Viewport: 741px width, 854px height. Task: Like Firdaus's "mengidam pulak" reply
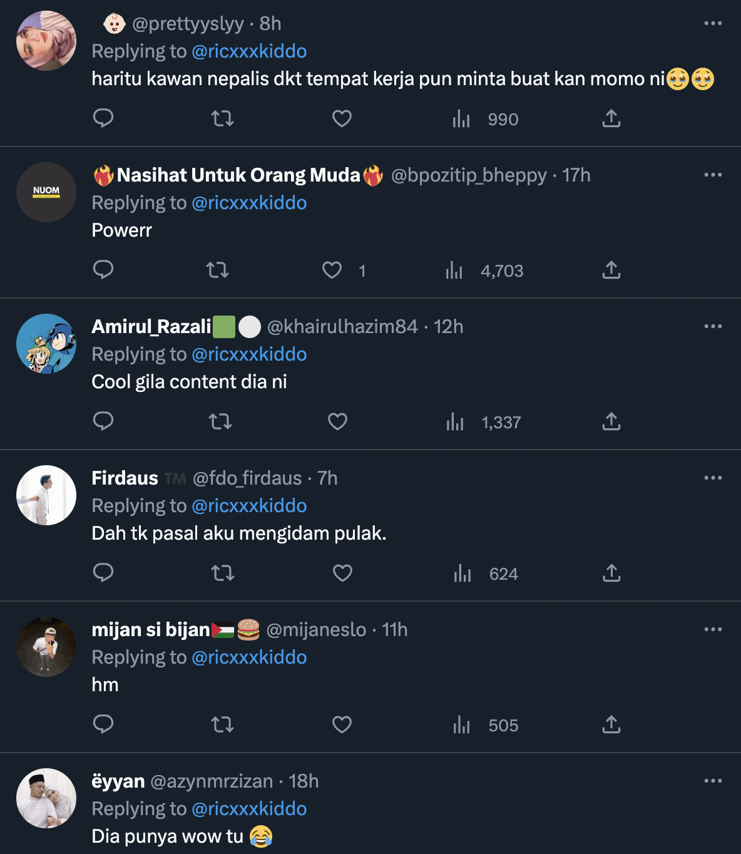click(342, 573)
